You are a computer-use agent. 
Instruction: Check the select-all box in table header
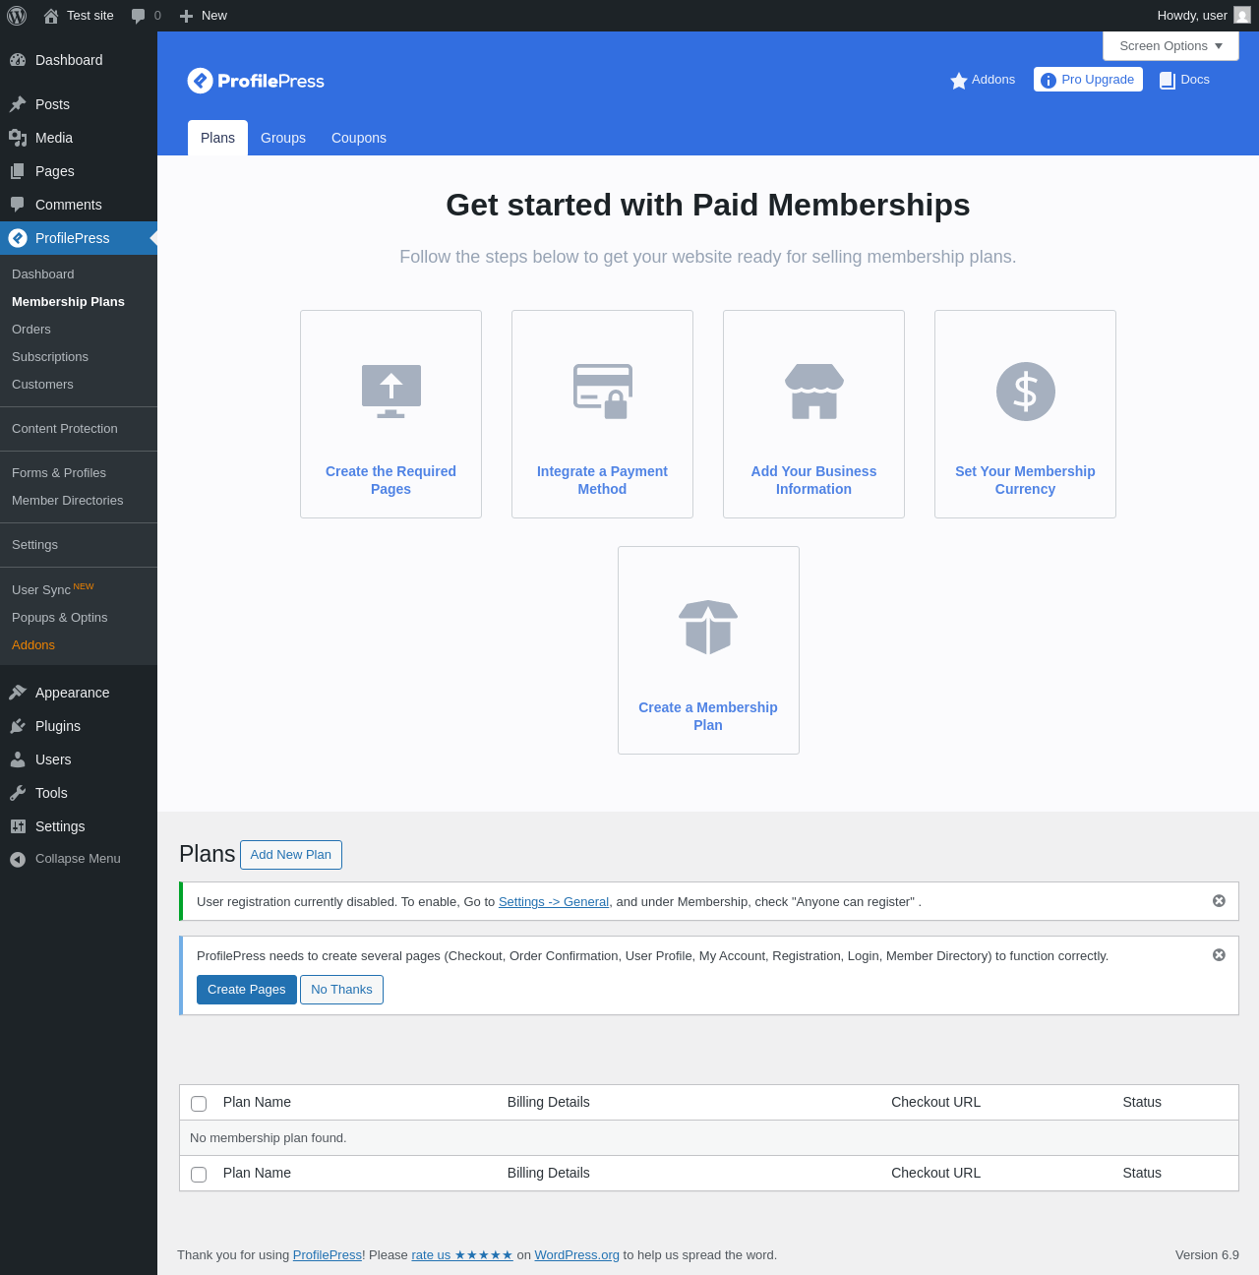[199, 1104]
